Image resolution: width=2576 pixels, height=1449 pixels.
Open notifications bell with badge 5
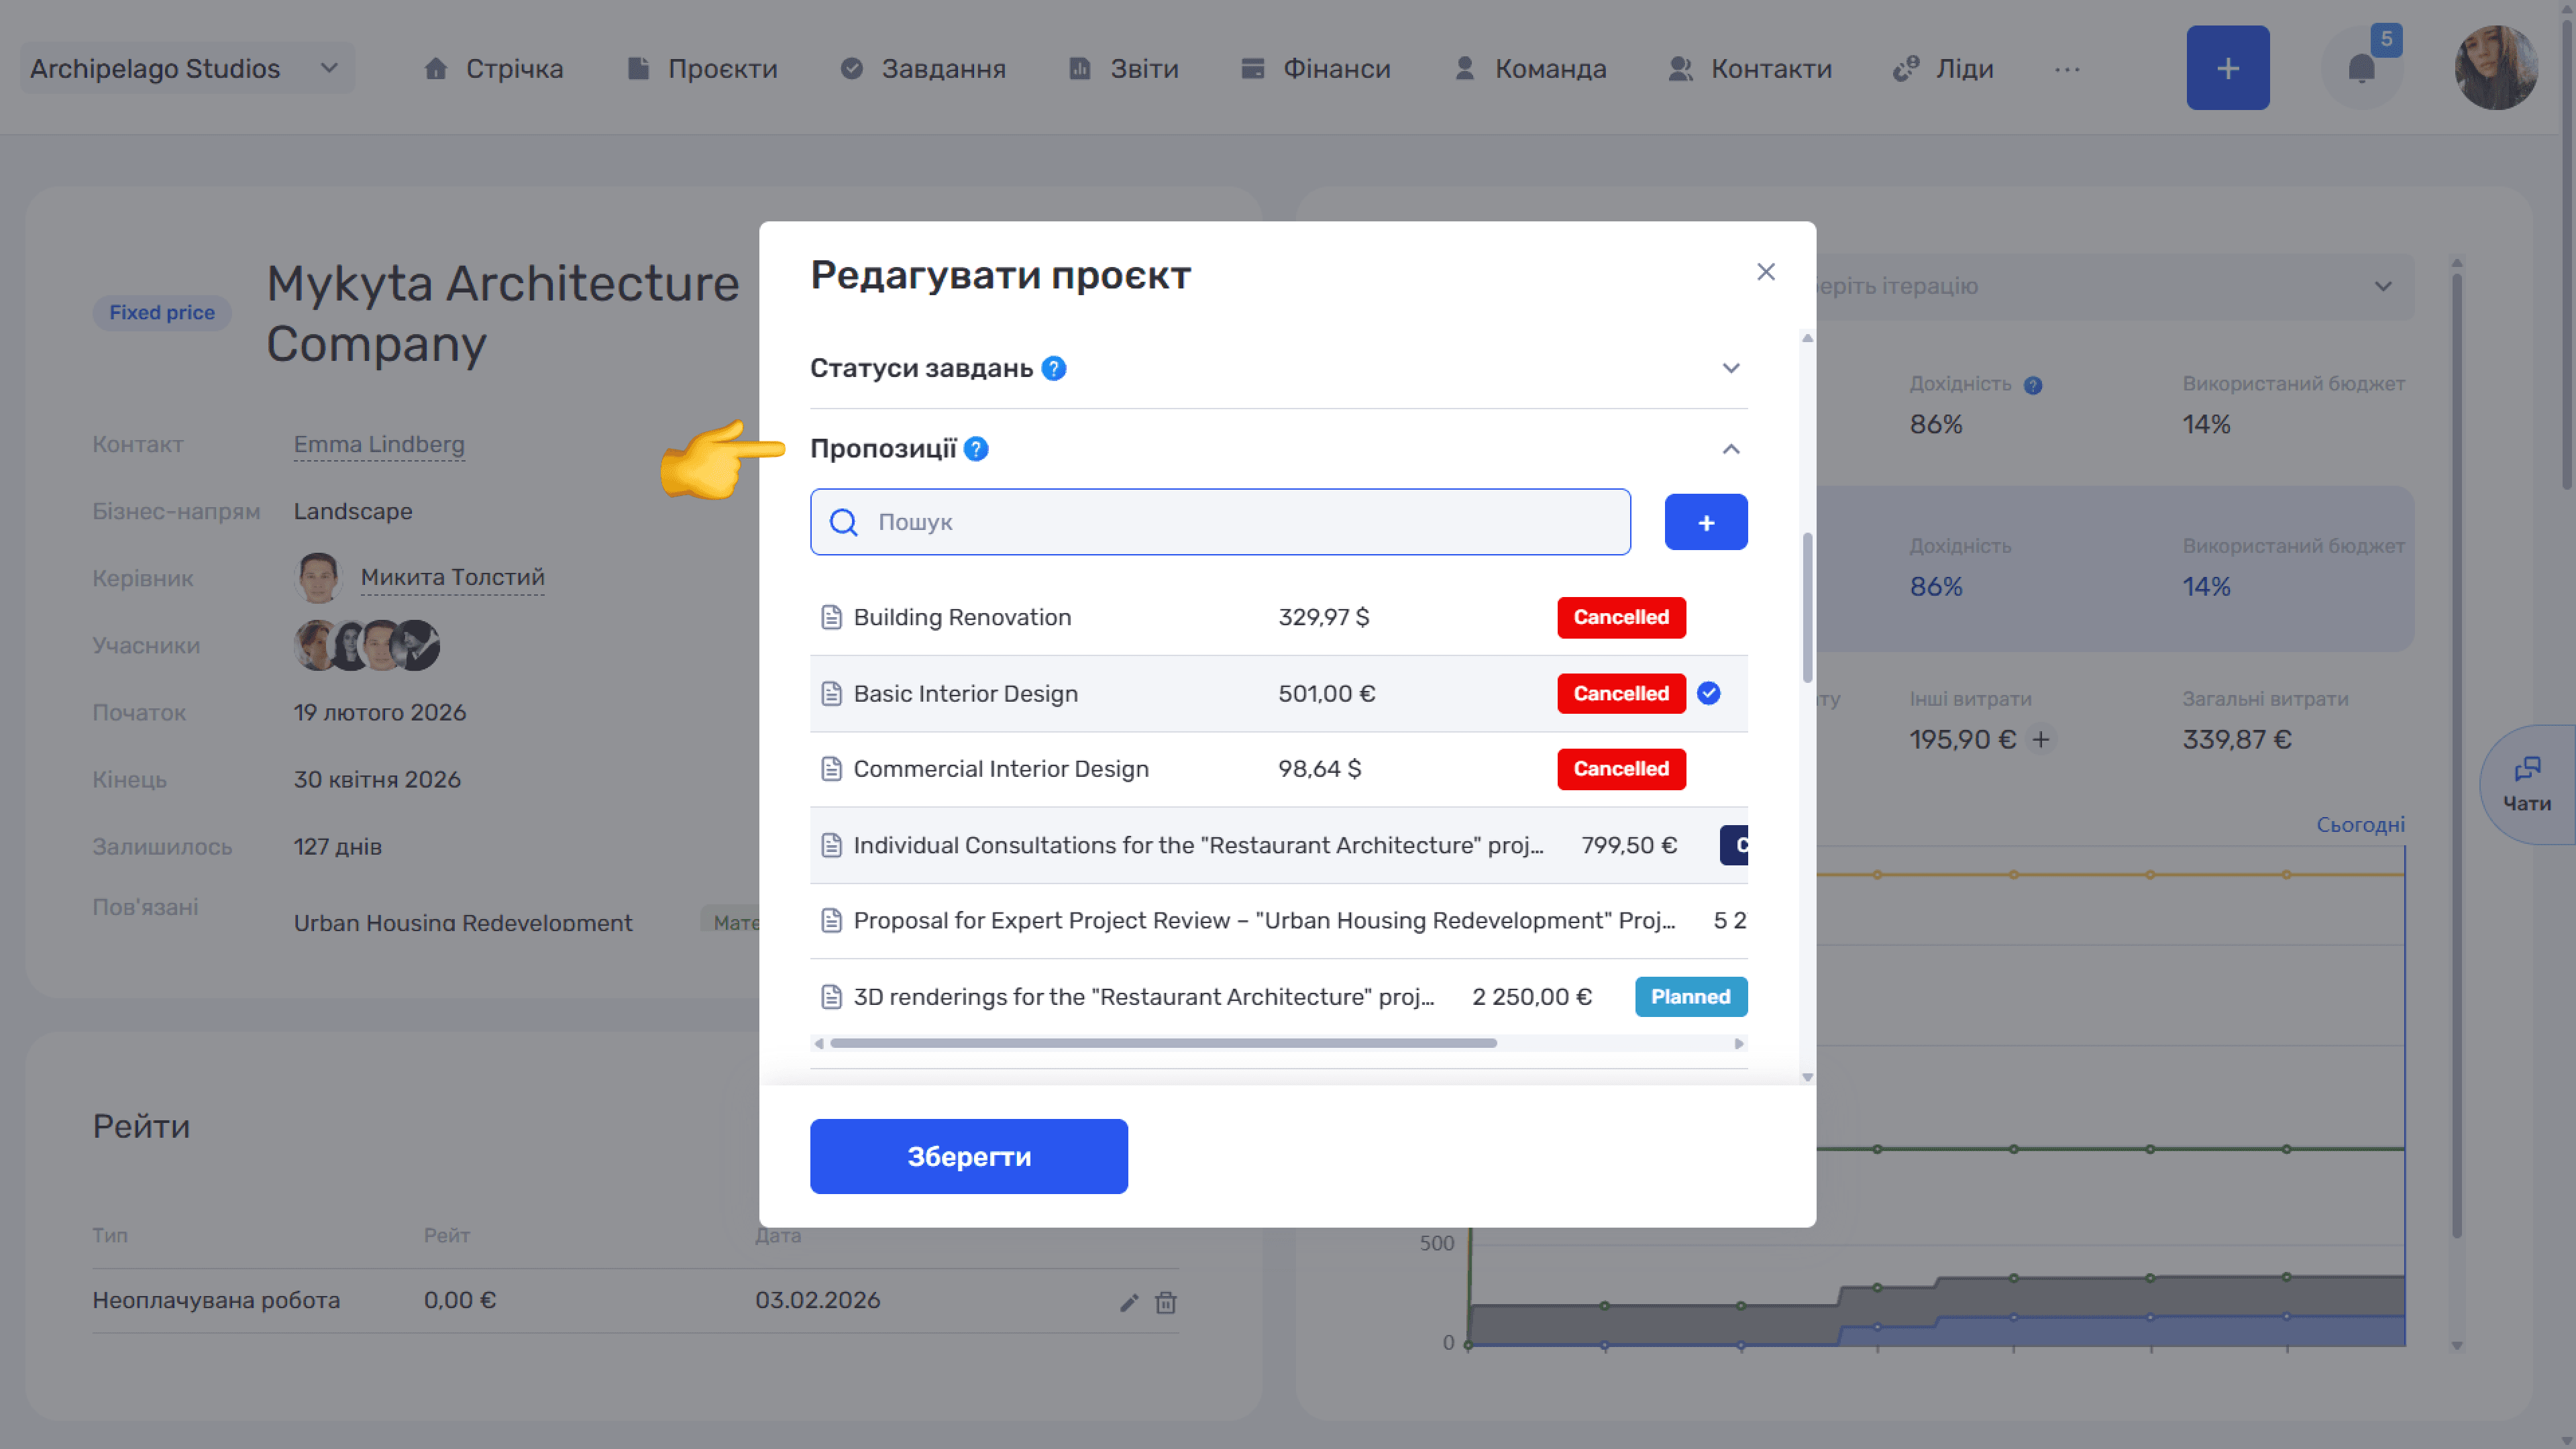click(x=2361, y=68)
